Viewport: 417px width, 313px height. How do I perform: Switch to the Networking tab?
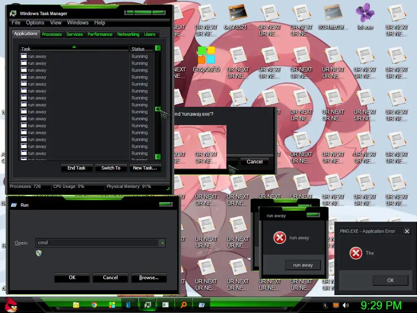click(x=128, y=34)
